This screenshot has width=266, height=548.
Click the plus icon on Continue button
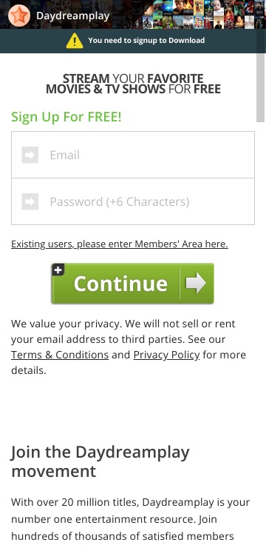pos(58,270)
